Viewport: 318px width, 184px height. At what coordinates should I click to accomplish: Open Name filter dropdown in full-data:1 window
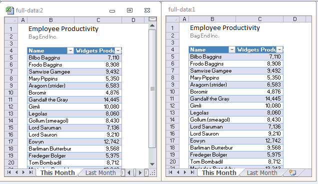pyautogui.click(x=232, y=49)
